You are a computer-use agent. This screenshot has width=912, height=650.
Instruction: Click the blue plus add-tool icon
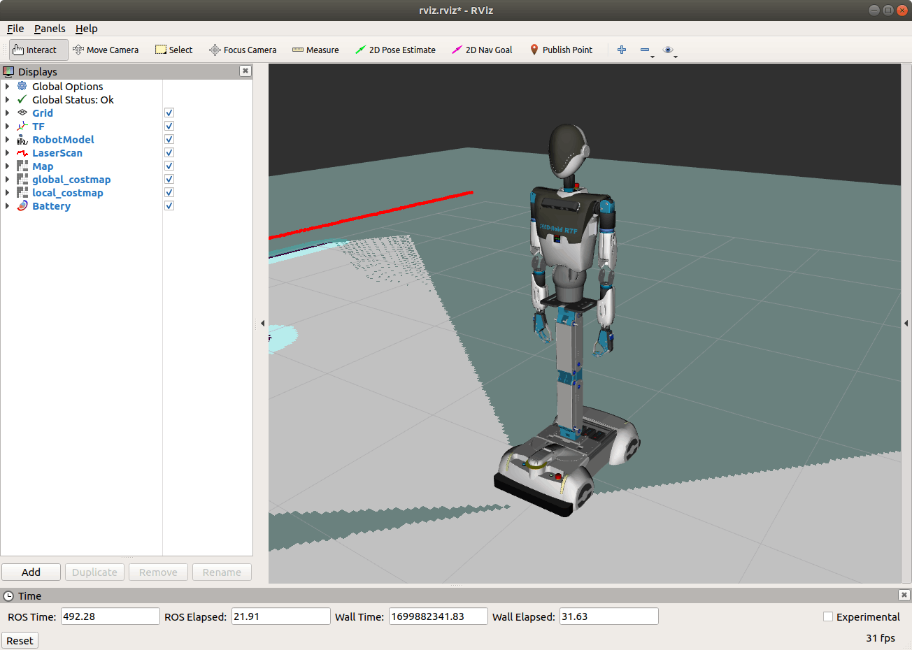(622, 50)
